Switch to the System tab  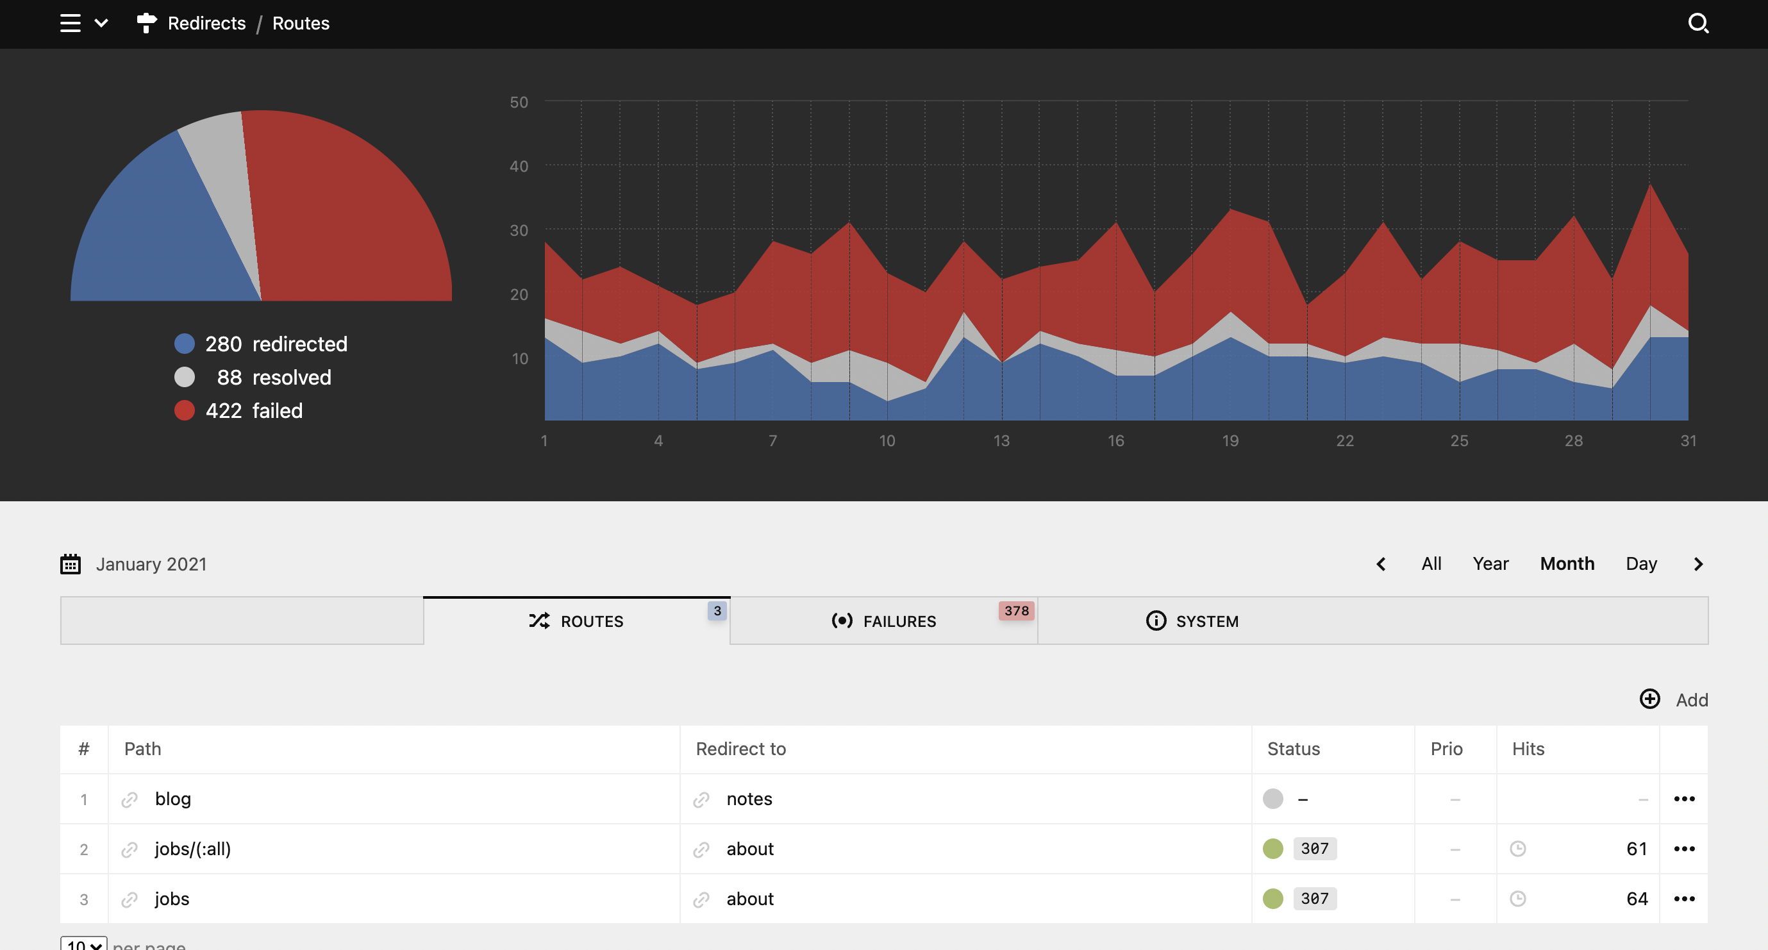[x=1192, y=621]
